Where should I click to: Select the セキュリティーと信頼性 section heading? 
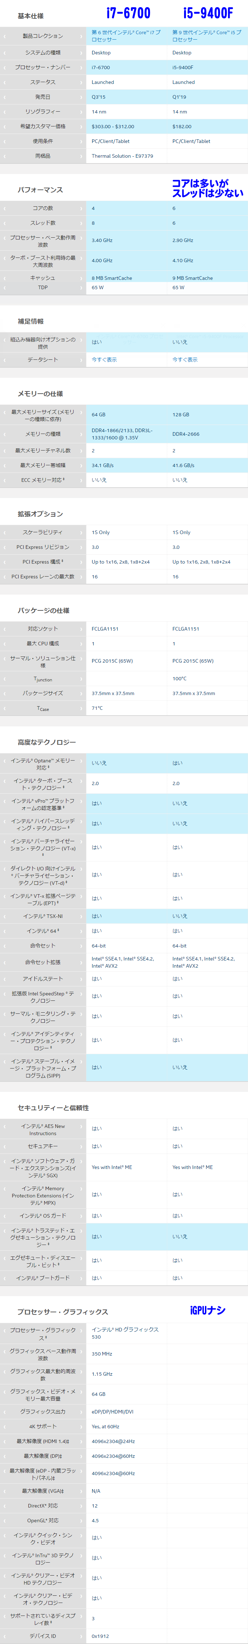coord(53,1108)
